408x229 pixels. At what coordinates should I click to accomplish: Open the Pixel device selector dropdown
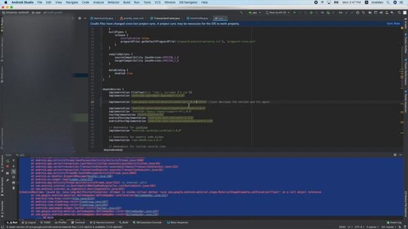click(x=277, y=13)
